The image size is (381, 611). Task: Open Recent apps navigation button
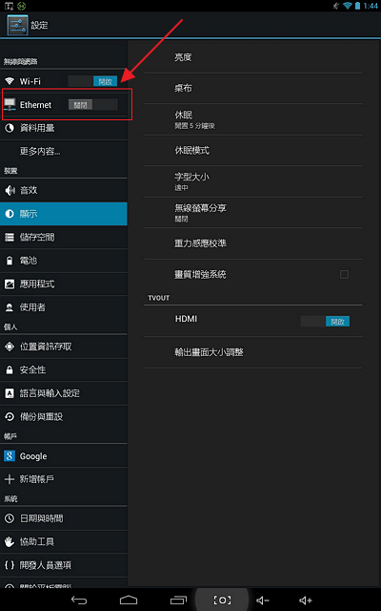pyautogui.click(x=178, y=600)
